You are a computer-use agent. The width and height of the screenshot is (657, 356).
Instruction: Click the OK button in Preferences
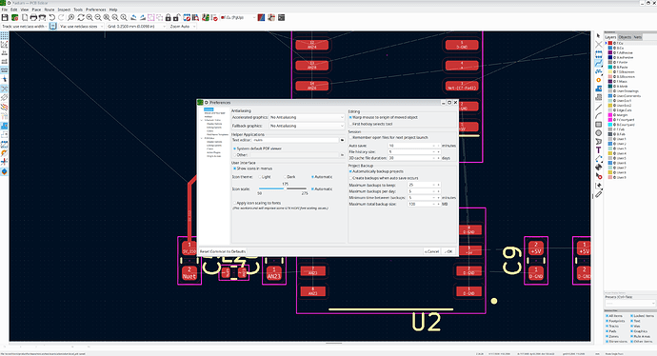[x=448, y=251]
